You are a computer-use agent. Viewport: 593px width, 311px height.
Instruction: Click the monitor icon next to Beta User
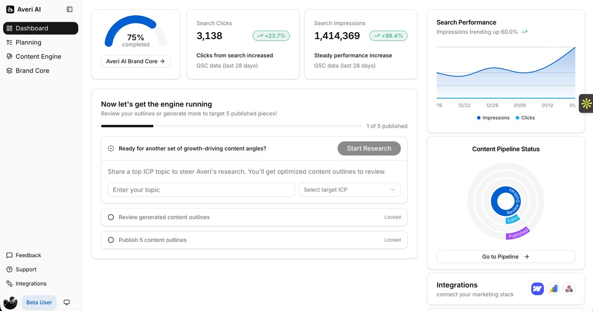[x=67, y=302]
